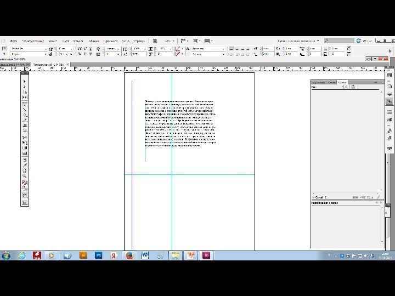Image resolution: width=395 pixels, height=296 pixels.
Task: Select the Scissors tool
Action: coord(25,137)
